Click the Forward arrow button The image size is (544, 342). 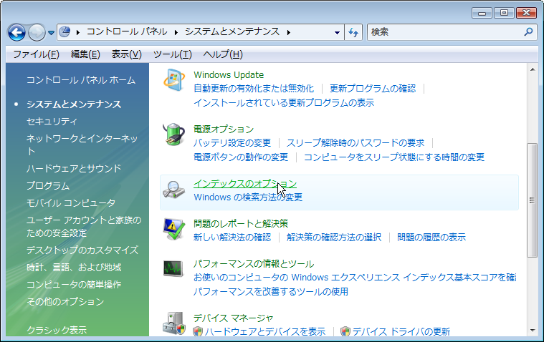37,33
